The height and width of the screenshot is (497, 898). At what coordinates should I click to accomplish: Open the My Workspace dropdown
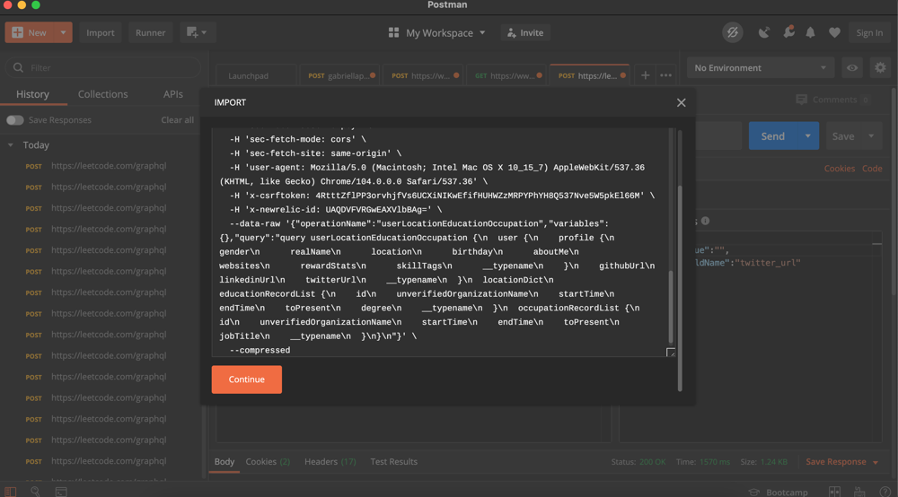pyautogui.click(x=436, y=32)
